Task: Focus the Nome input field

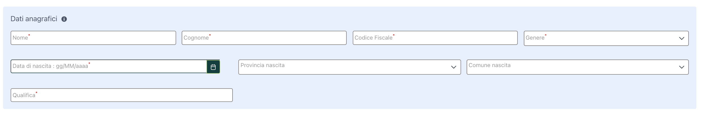Action: click(x=93, y=38)
